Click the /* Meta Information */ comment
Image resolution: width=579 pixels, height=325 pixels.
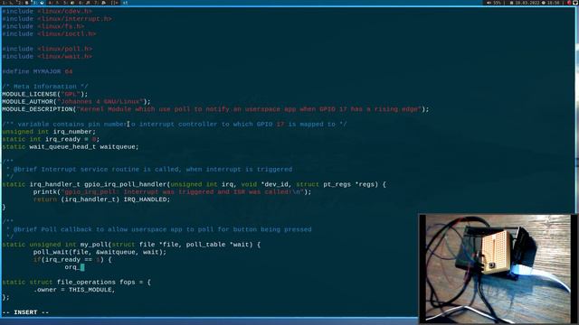[x=45, y=87]
